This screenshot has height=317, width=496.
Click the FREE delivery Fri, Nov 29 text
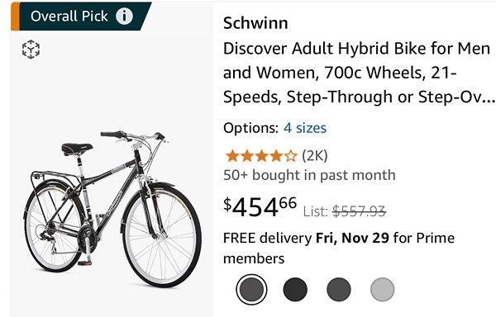click(x=306, y=238)
